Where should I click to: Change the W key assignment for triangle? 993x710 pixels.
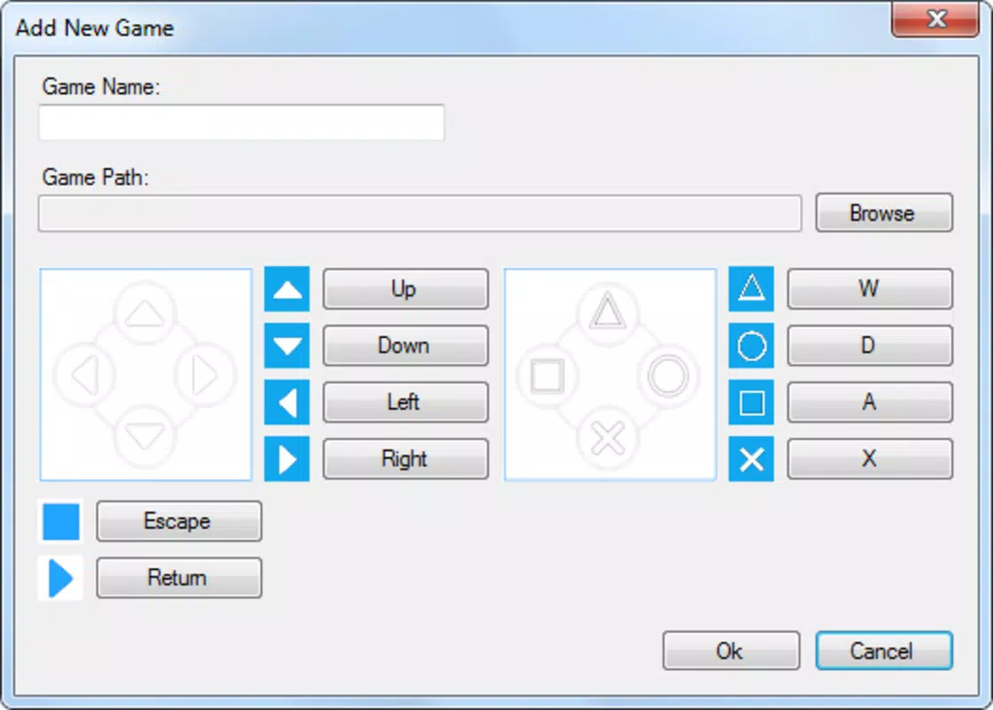pyautogui.click(x=870, y=288)
